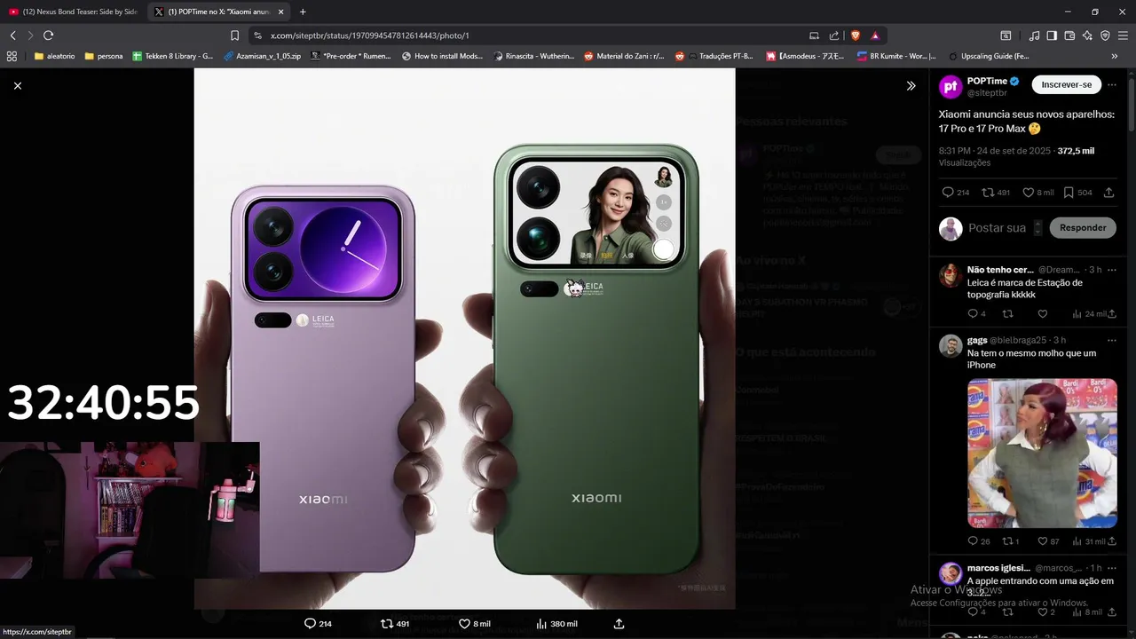
Task: Open POPTime post more options menu
Action: coord(1112,84)
